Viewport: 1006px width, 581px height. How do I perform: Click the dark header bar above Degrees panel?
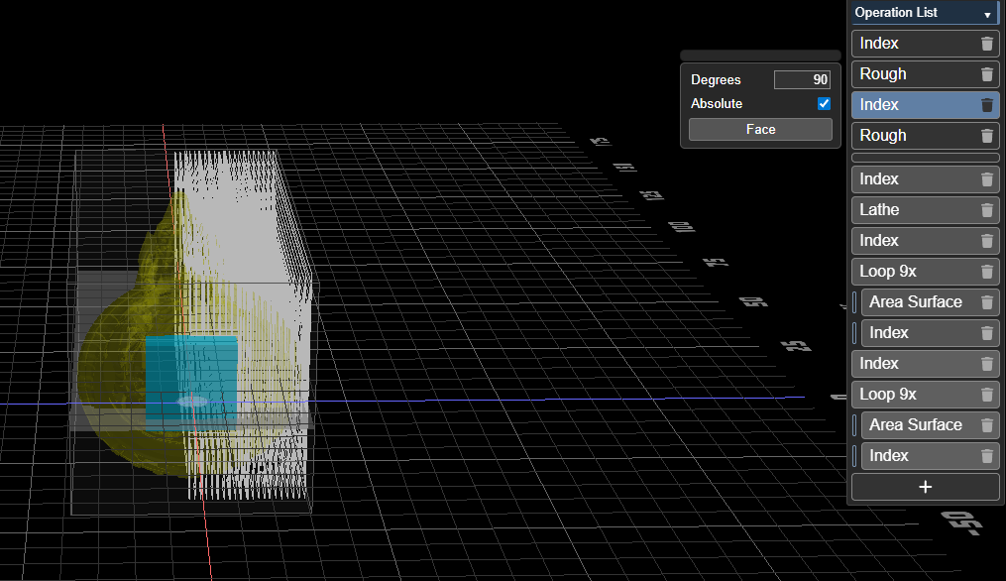pos(760,56)
